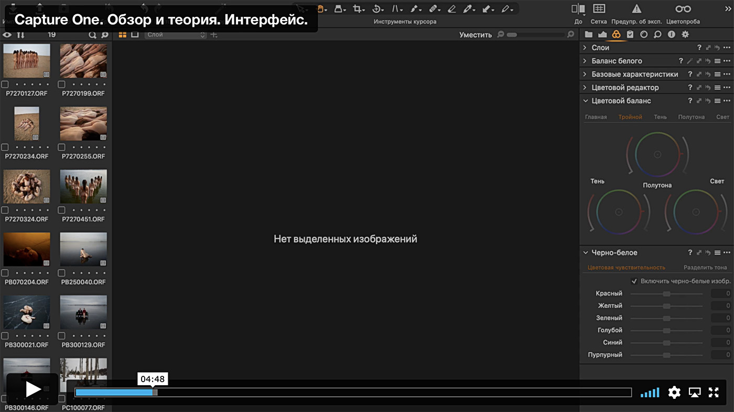Image resolution: width=734 pixels, height=412 pixels.
Task: Uncheck 'Включить черно-белые изобр.' checkbox
Action: 634,281
